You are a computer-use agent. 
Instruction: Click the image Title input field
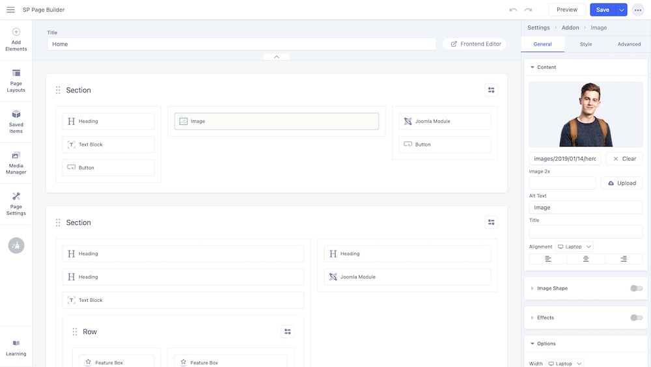[x=586, y=232]
